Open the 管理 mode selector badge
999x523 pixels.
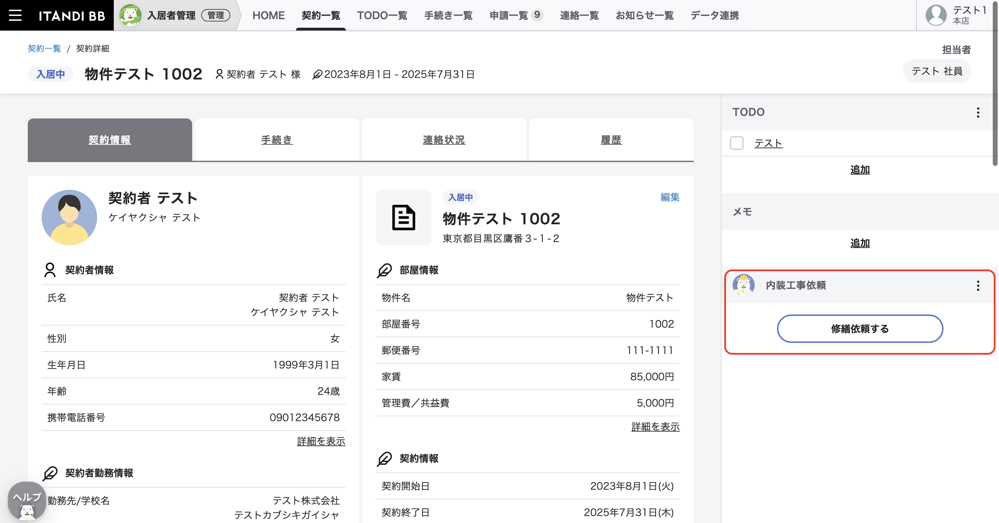coord(216,15)
